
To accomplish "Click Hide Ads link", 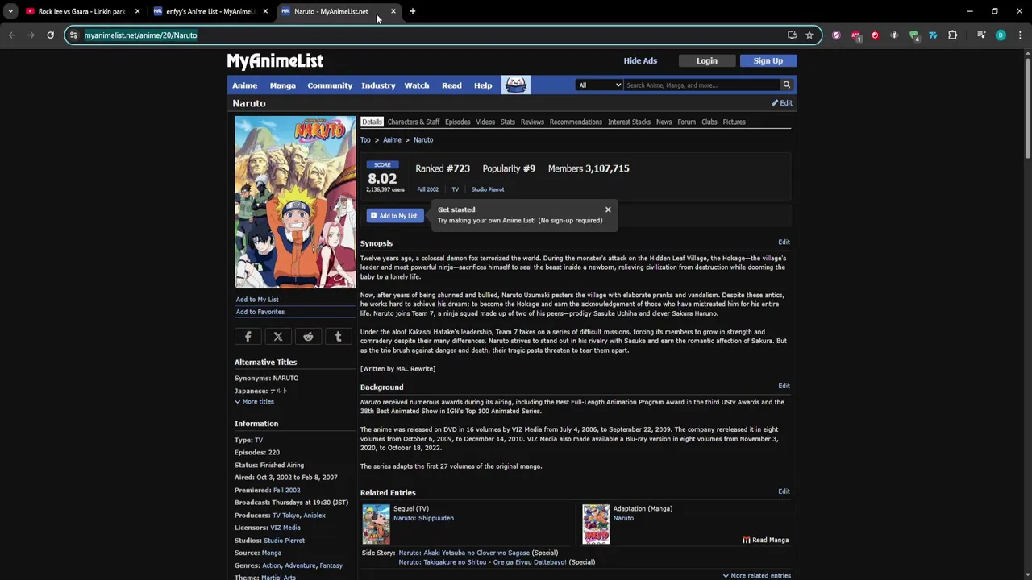I will coord(640,60).
